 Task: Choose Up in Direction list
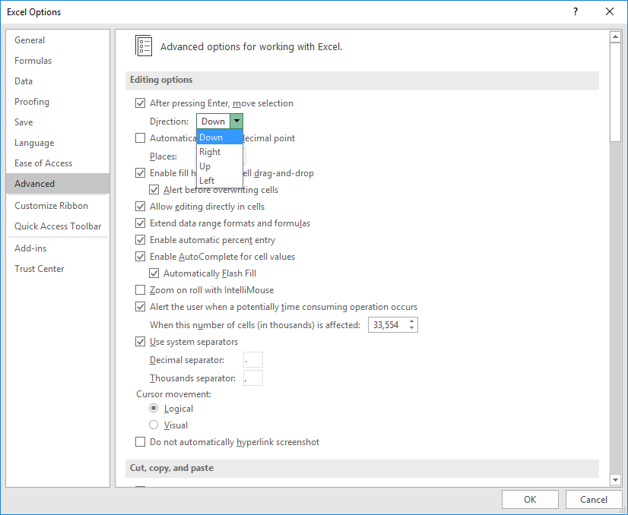(x=220, y=166)
